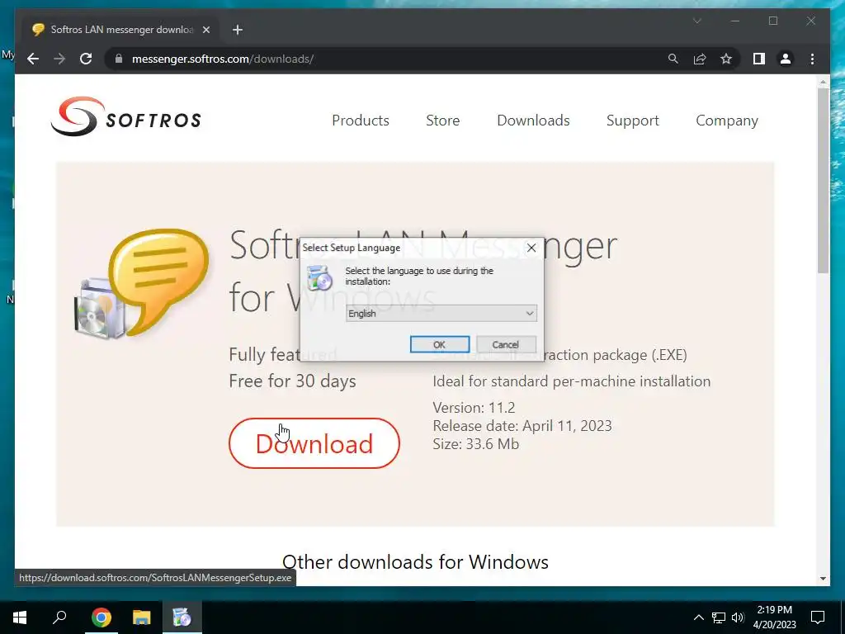The image size is (845, 634).
Task: Open the Products menu
Action: pyautogui.click(x=360, y=121)
